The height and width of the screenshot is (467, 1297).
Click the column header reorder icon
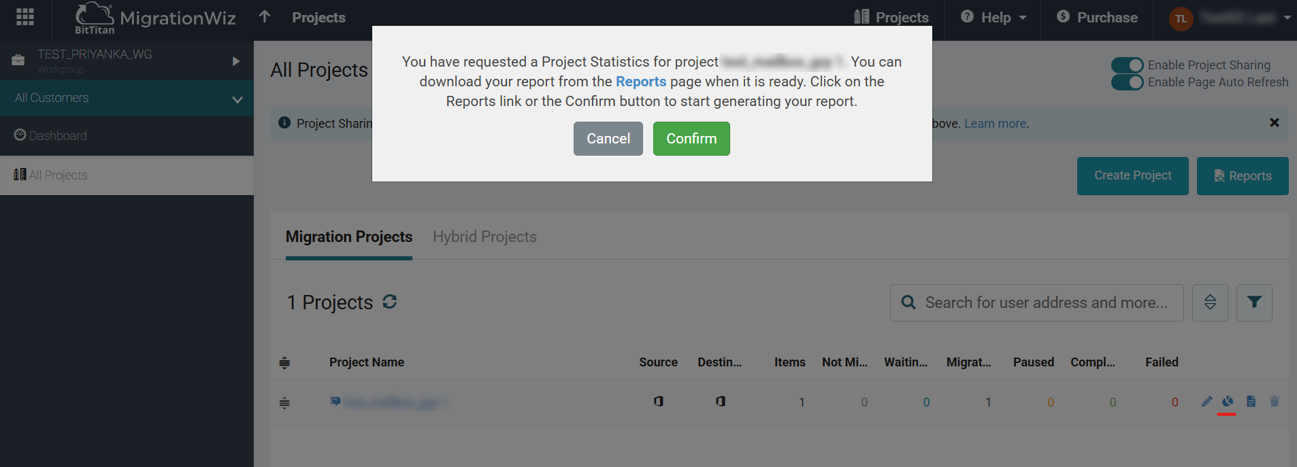pyautogui.click(x=284, y=363)
